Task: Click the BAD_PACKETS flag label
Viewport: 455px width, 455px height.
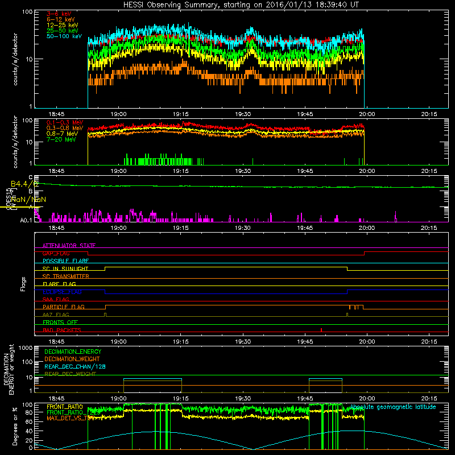Action: pyautogui.click(x=62, y=330)
